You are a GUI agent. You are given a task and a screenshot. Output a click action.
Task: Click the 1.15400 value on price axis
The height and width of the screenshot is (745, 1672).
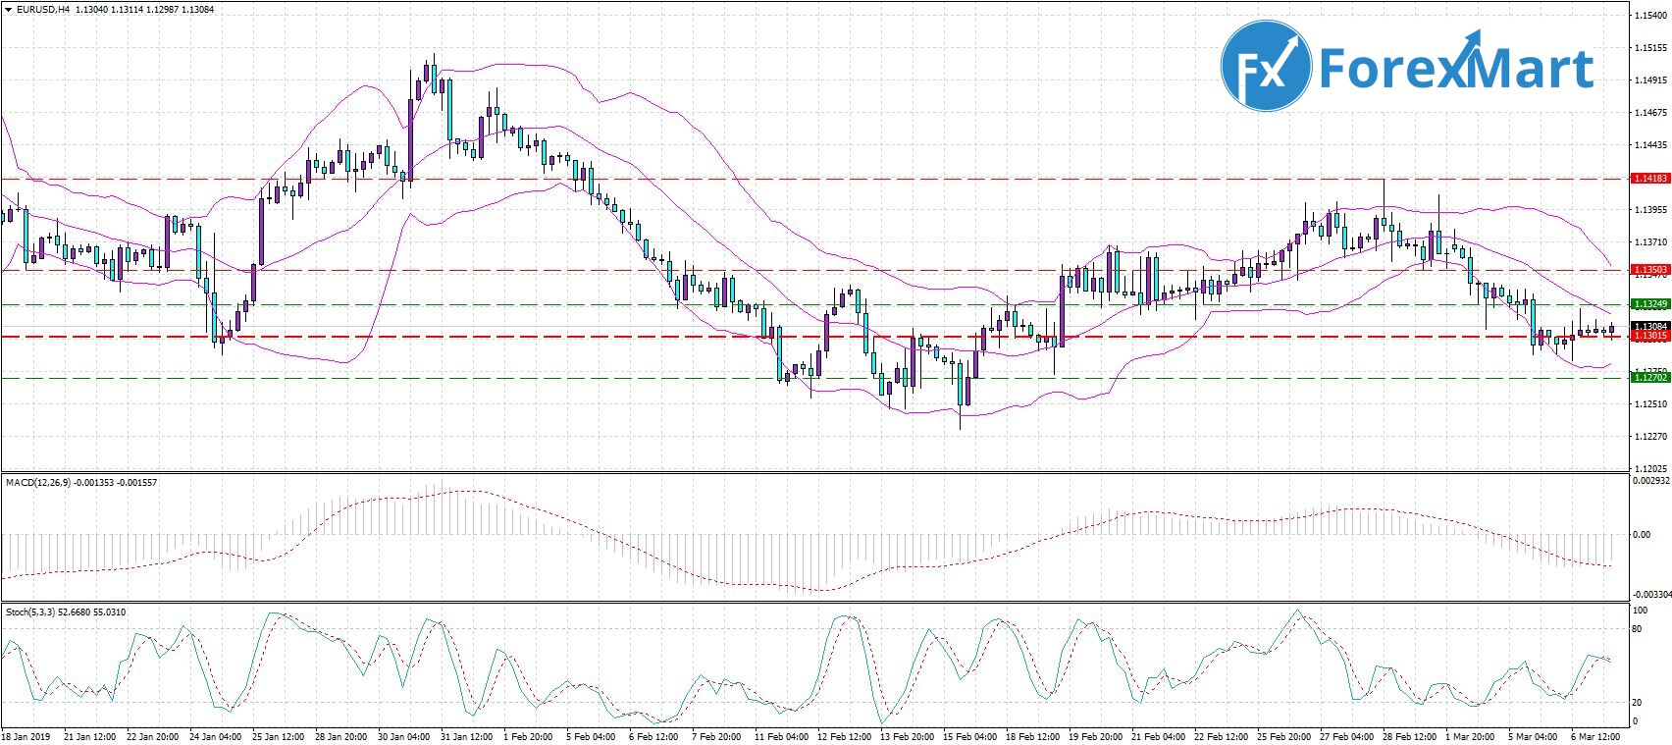pos(1648,16)
